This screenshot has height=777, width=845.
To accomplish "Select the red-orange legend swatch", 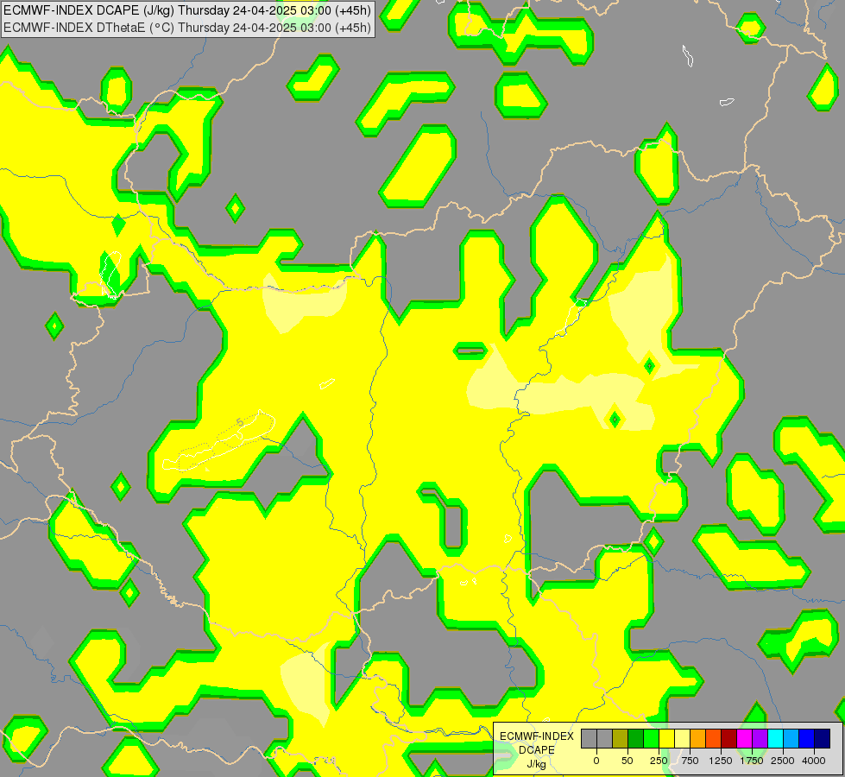I will click(x=714, y=738).
